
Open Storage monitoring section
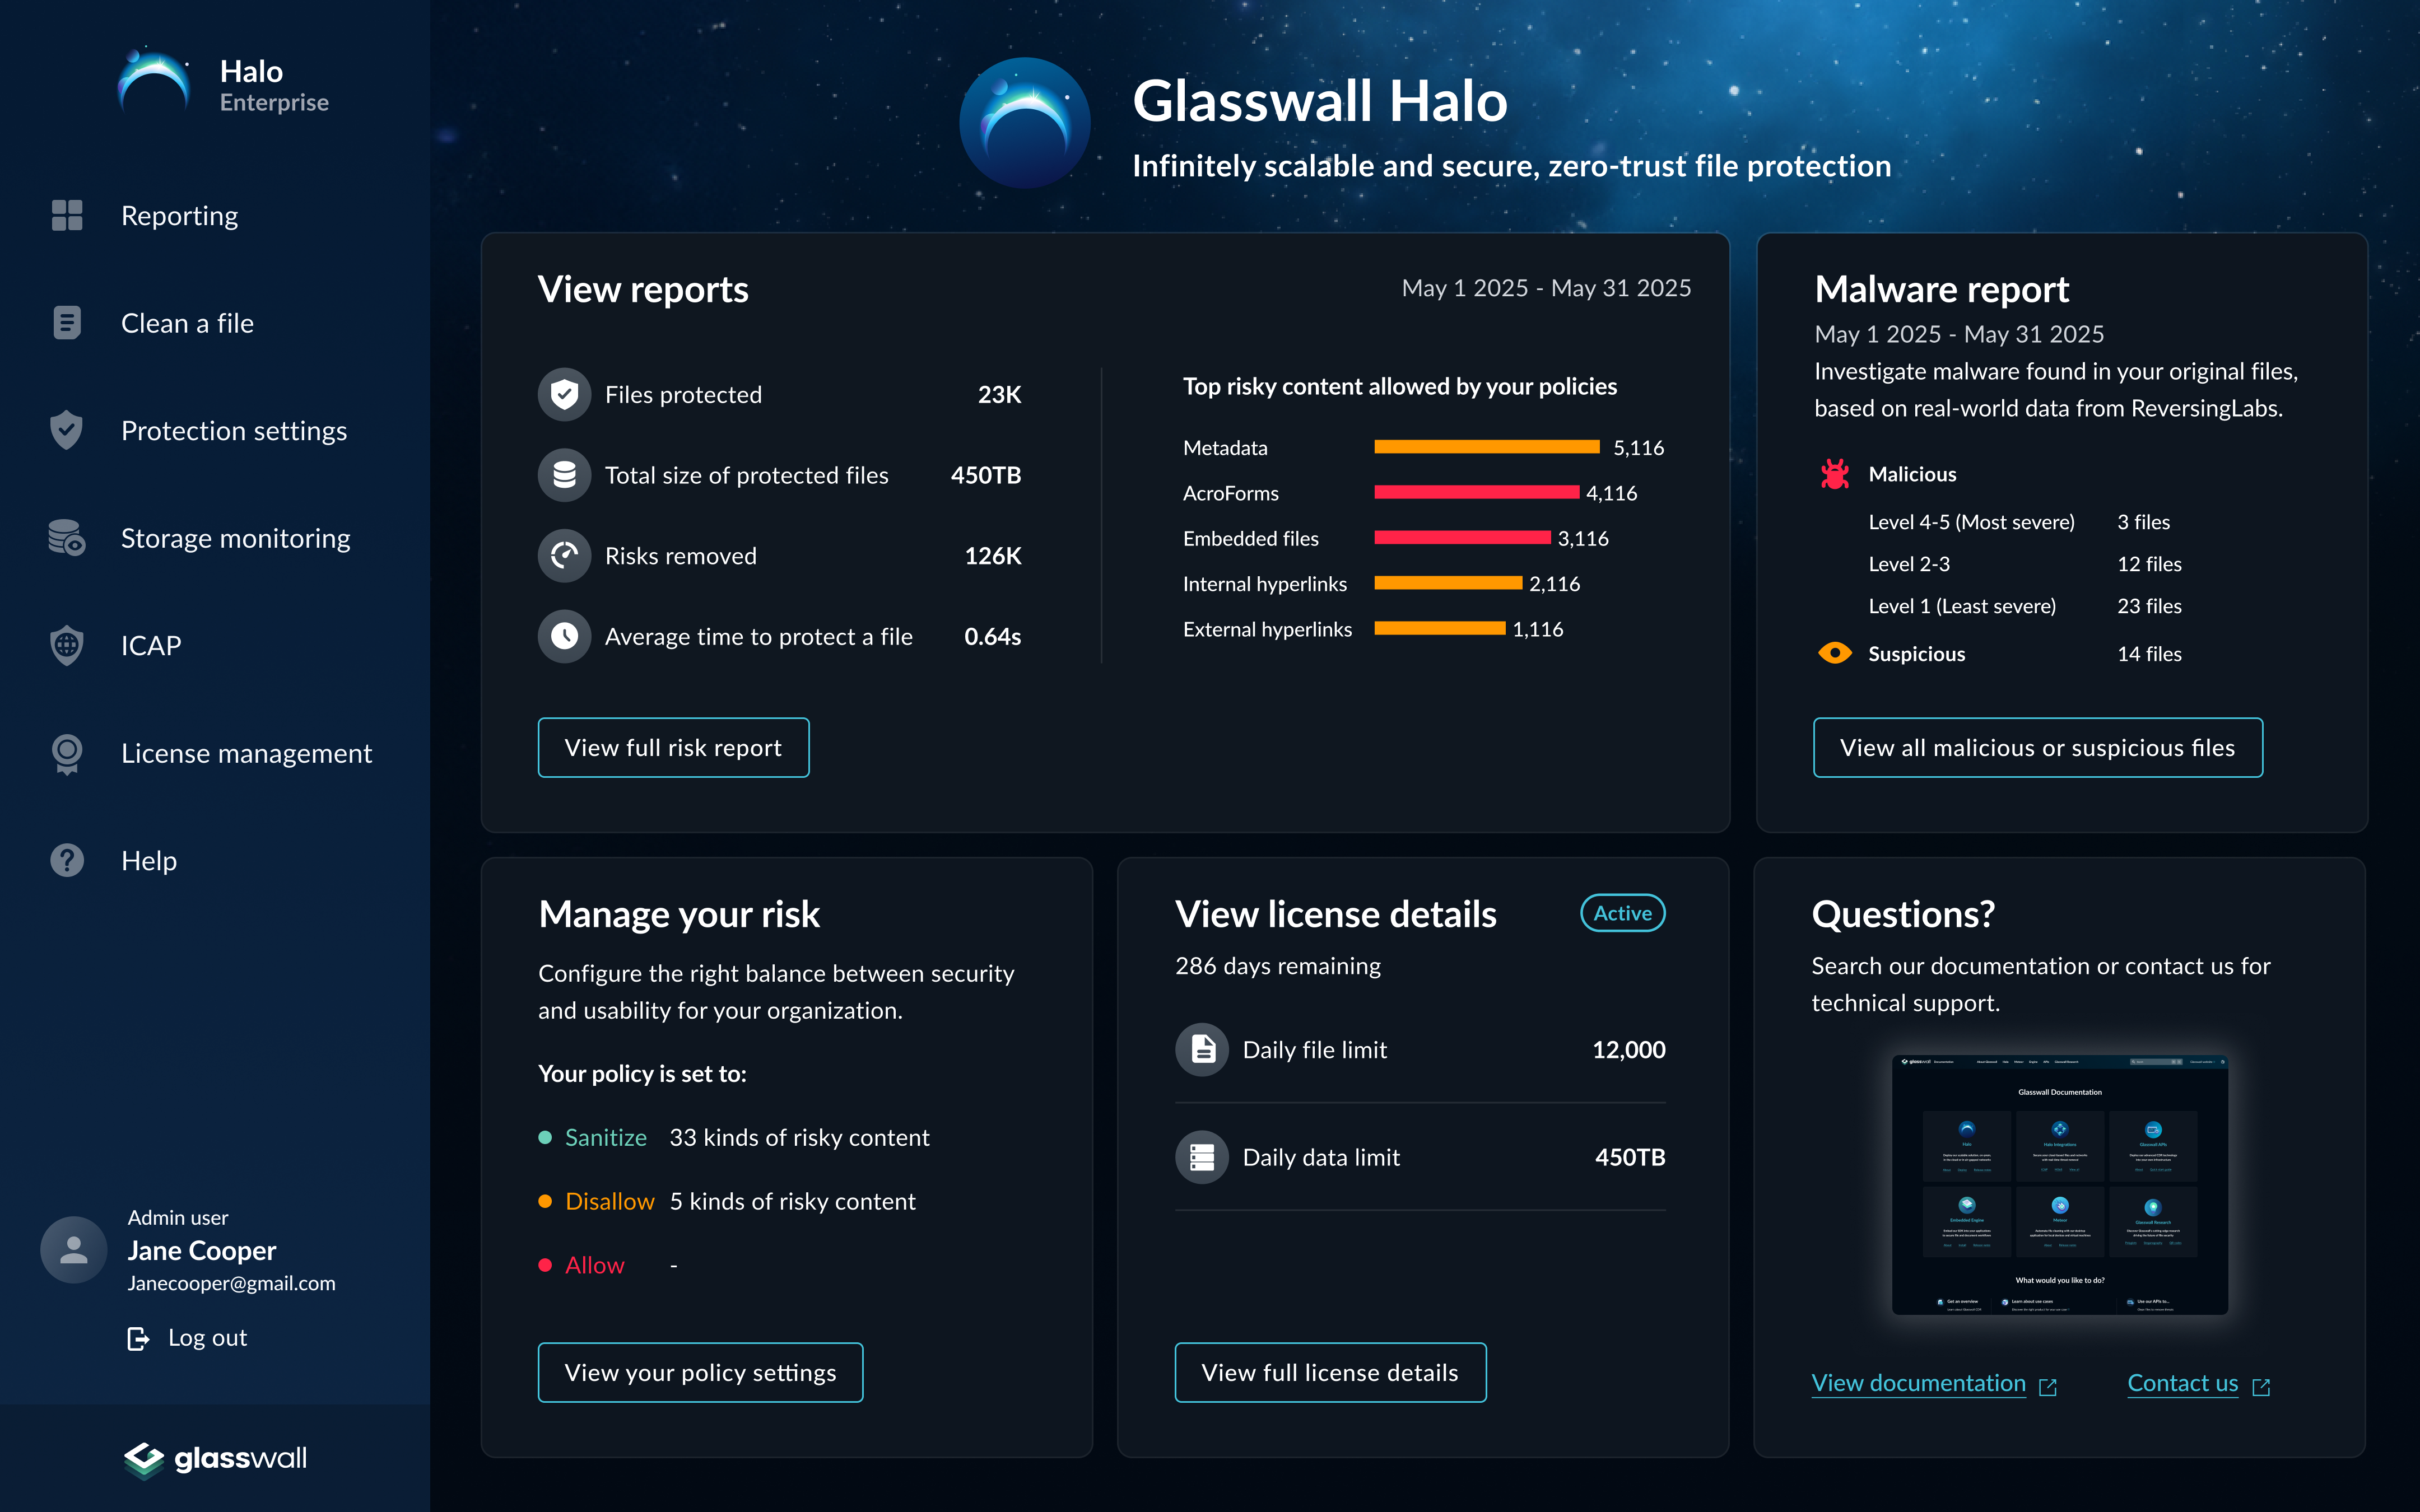(x=236, y=538)
